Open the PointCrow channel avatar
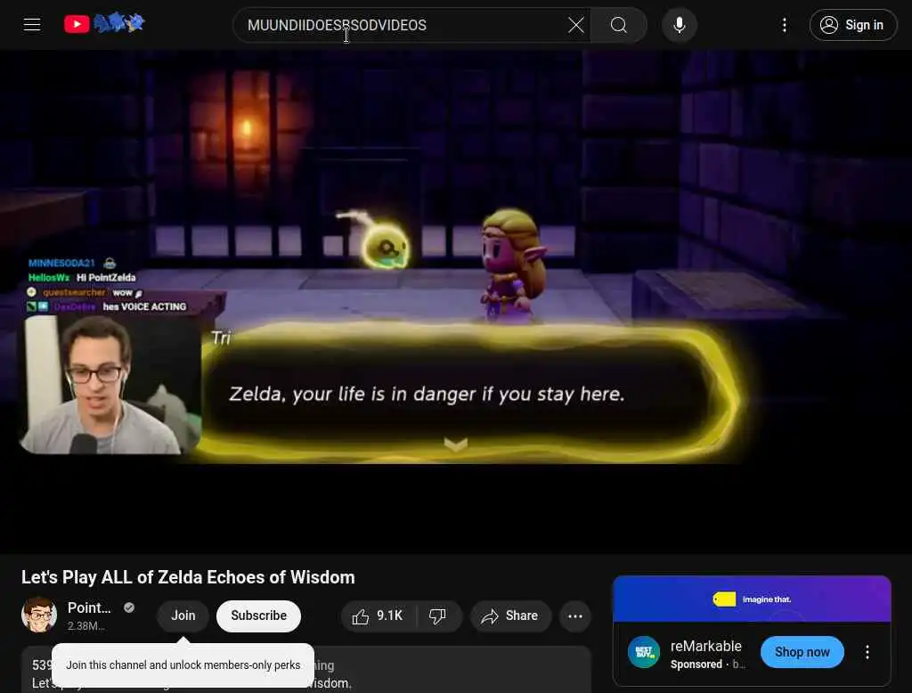Screen dimensions: 912x693 [39, 615]
